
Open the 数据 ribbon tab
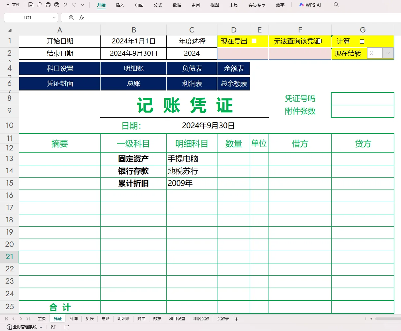[x=177, y=5]
